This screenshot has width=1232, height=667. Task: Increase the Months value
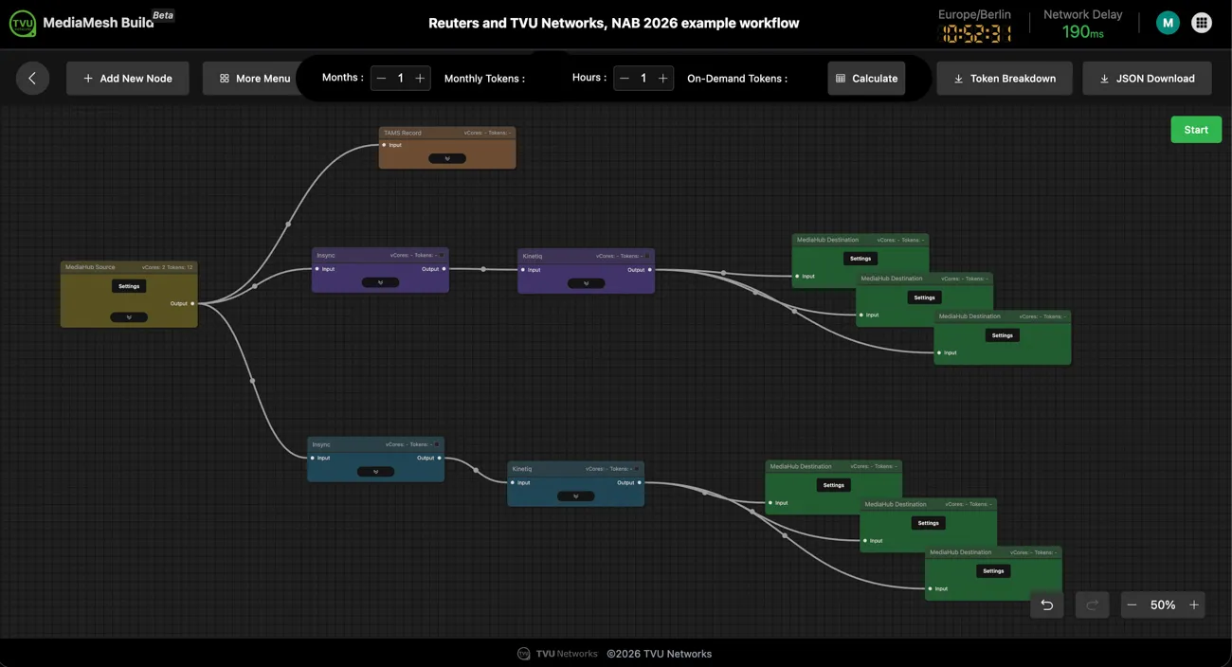[x=420, y=79]
